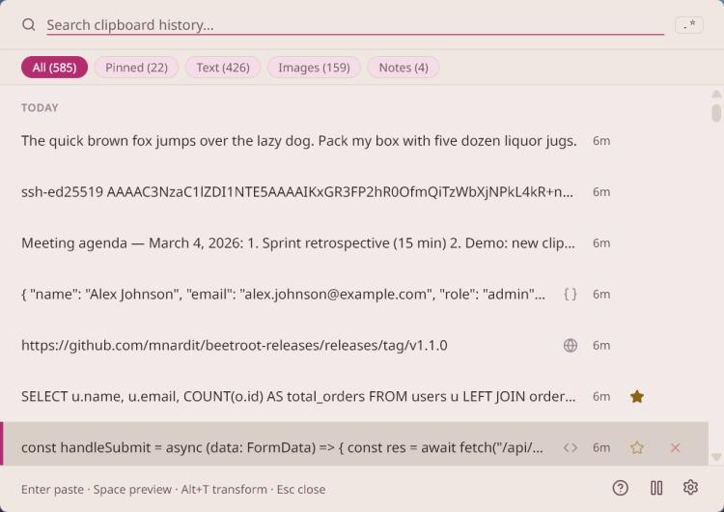Click the globe icon on GitHub URL row
This screenshot has width=724, height=512.
[571, 345]
